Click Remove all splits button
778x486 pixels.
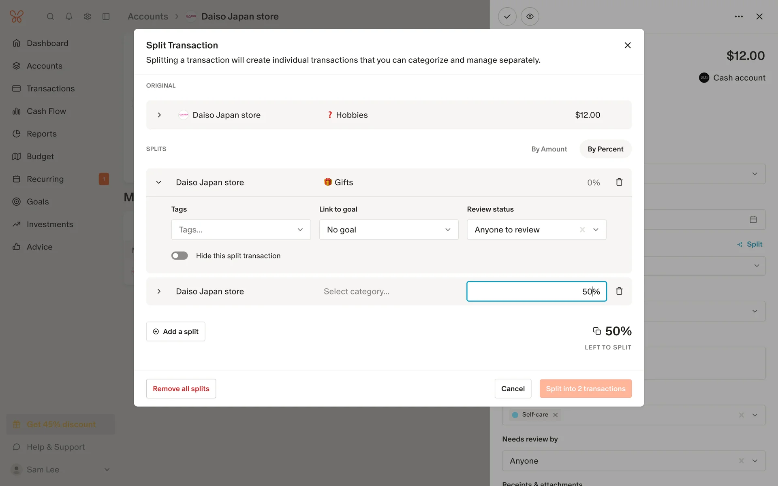click(x=181, y=388)
